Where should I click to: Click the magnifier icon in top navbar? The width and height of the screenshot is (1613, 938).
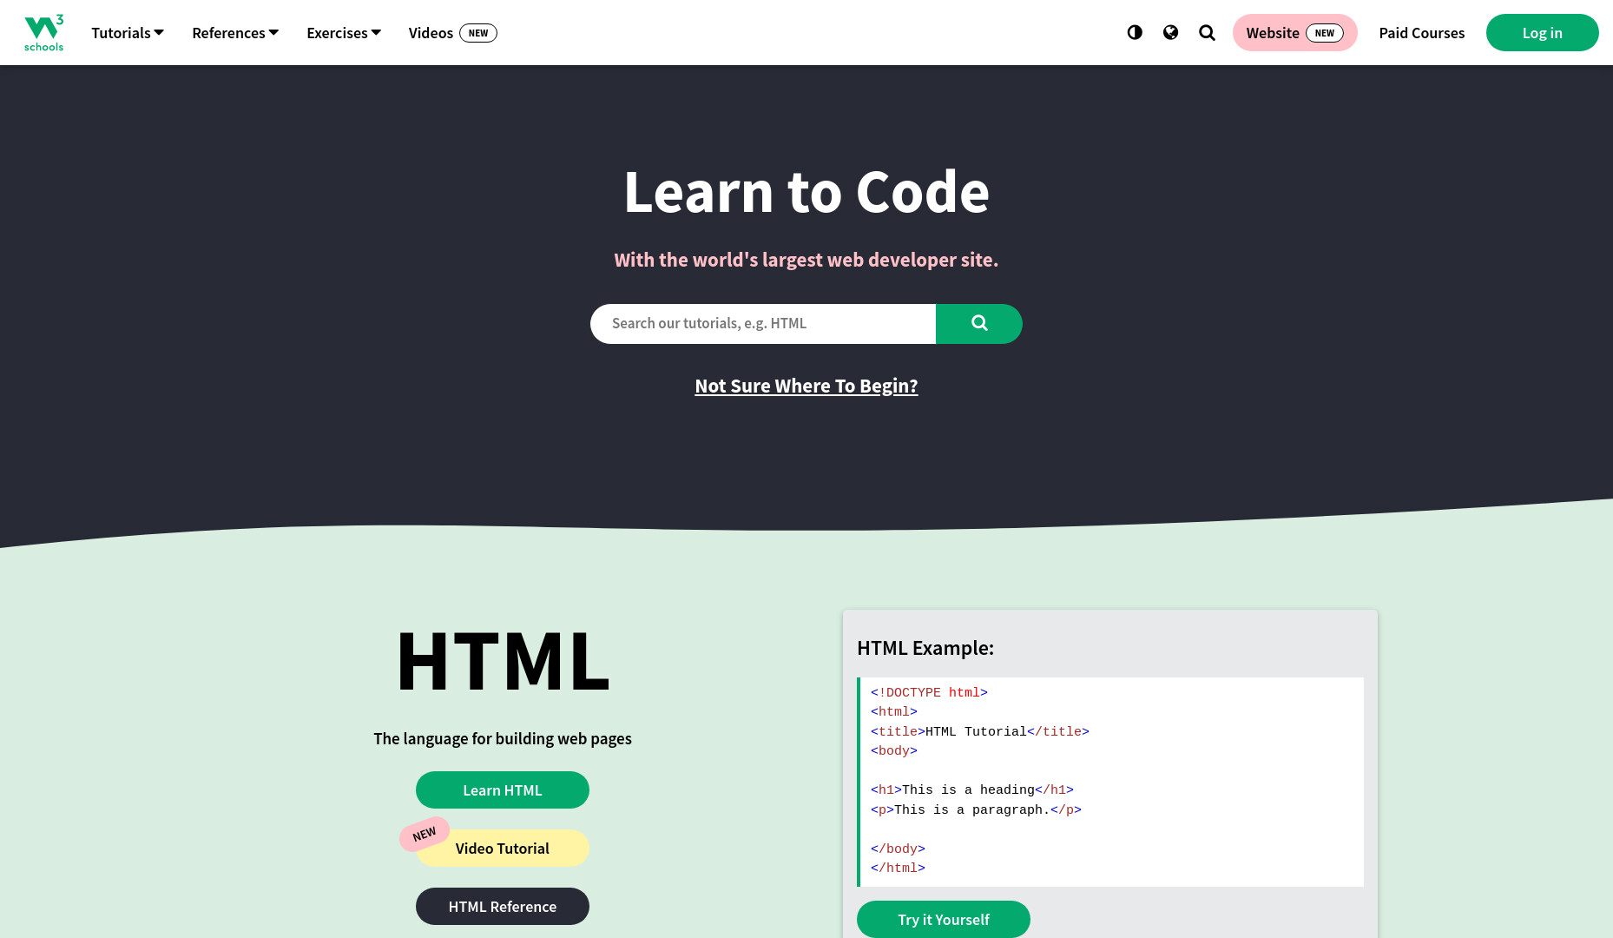[x=1207, y=32]
